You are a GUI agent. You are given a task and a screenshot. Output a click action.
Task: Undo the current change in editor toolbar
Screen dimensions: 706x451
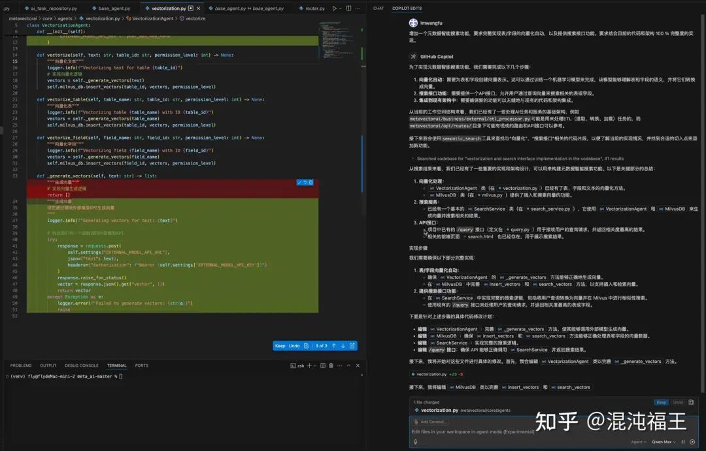click(x=294, y=346)
